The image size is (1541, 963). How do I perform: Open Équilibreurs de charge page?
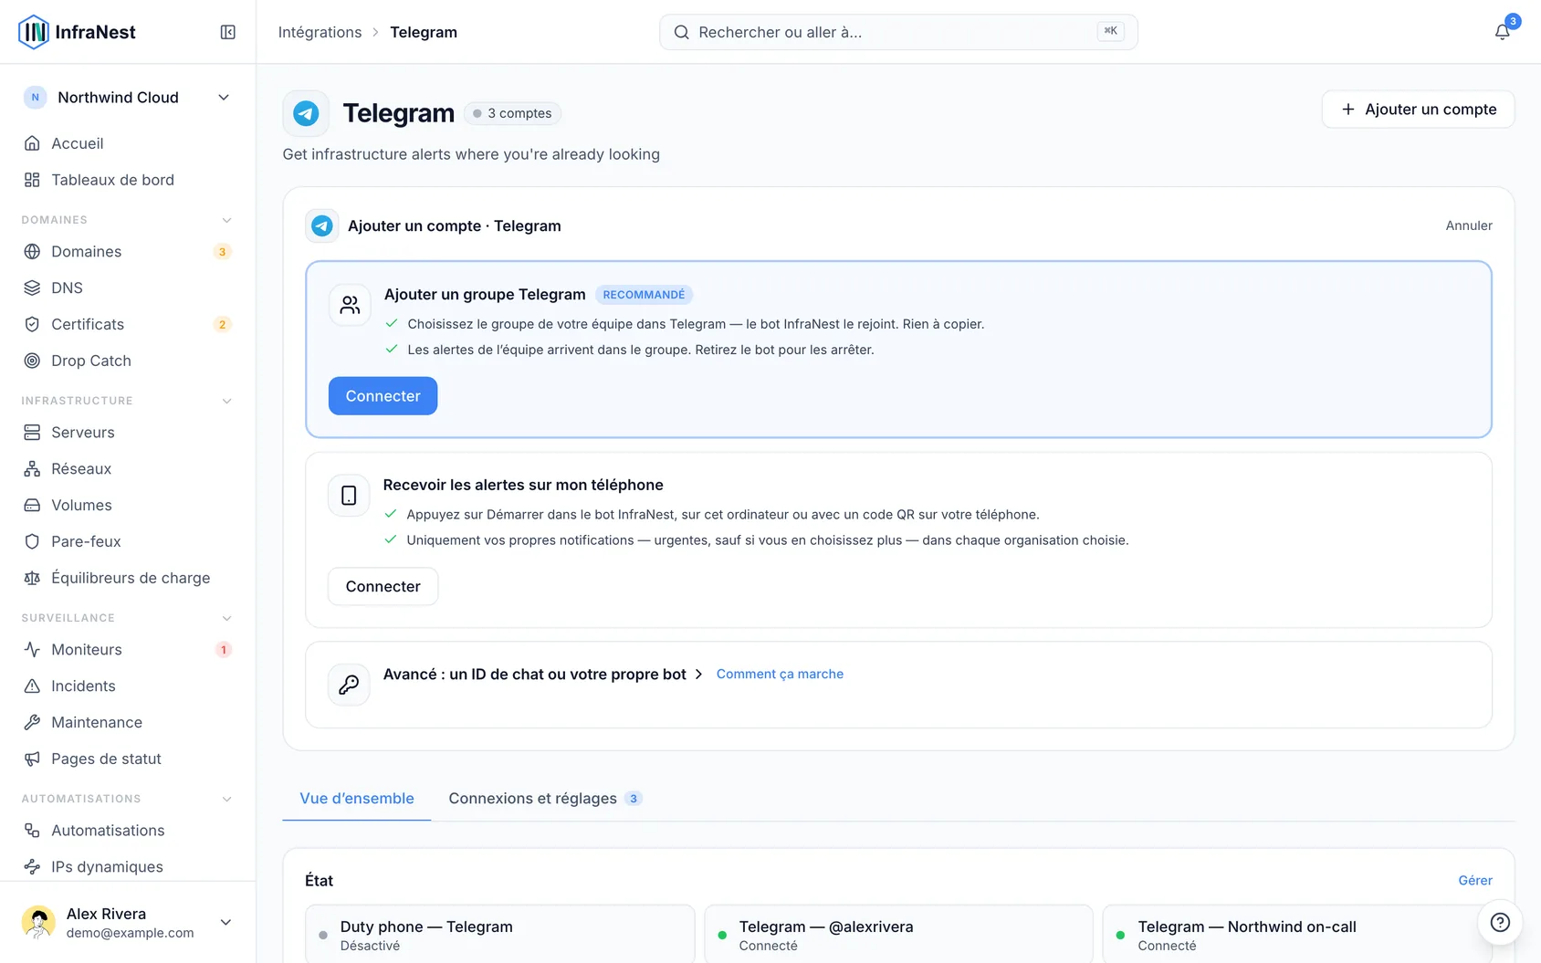click(x=128, y=578)
